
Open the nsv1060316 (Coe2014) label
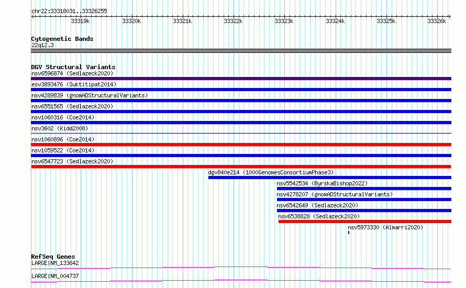click(63, 117)
